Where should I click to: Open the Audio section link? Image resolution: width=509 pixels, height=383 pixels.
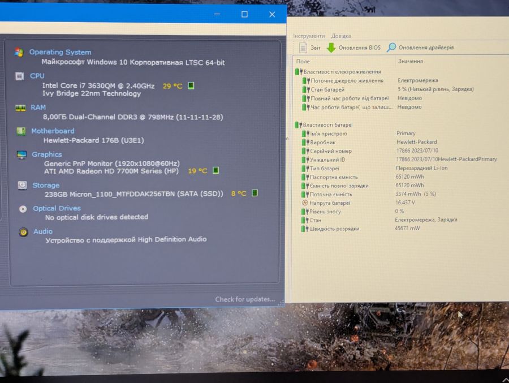43,231
